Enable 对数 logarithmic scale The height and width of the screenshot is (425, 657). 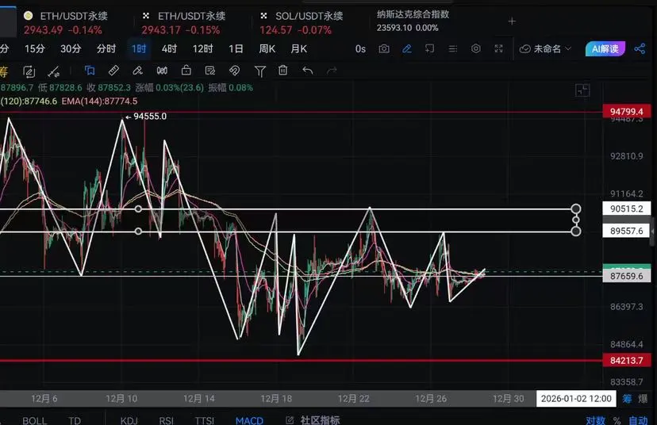[x=595, y=420]
